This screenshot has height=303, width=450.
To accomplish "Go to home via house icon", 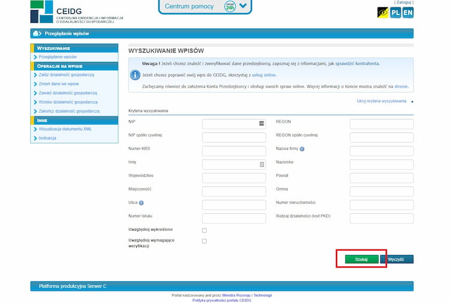I will (36, 33).
